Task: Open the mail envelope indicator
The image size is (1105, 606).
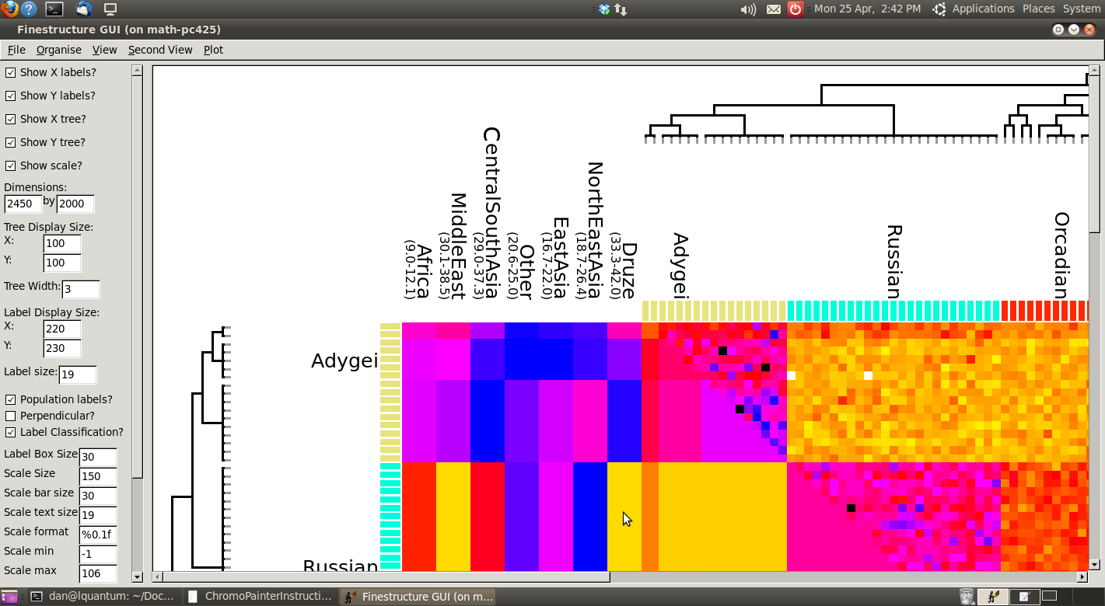Action: click(773, 9)
